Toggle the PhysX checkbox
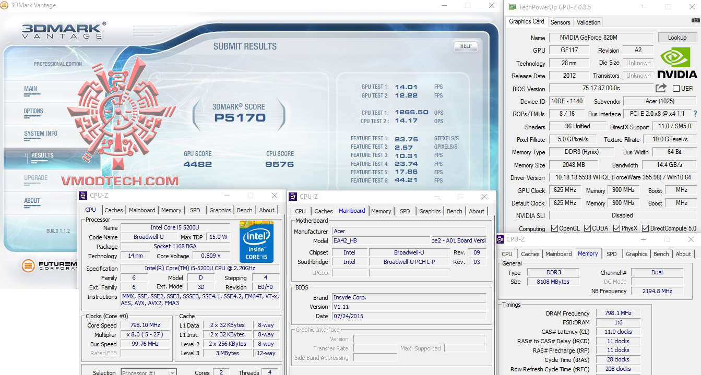This screenshot has width=701, height=375. pos(617,228)
